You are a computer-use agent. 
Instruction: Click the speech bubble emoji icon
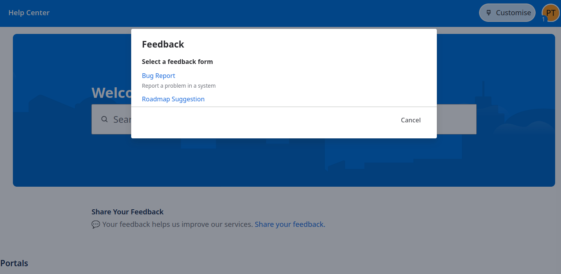click(96, 225)
